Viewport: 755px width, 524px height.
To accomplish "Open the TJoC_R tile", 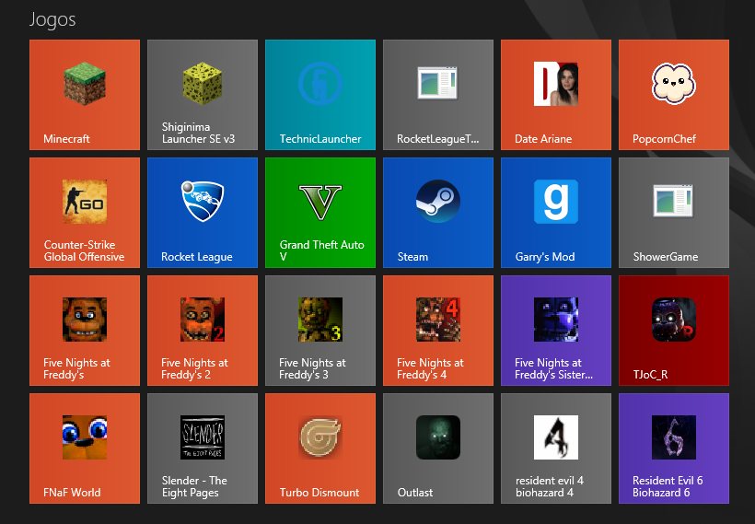I will pos(674,331).
